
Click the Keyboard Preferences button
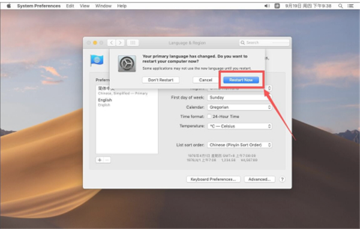pyautogui.click(x=213, y=179)
